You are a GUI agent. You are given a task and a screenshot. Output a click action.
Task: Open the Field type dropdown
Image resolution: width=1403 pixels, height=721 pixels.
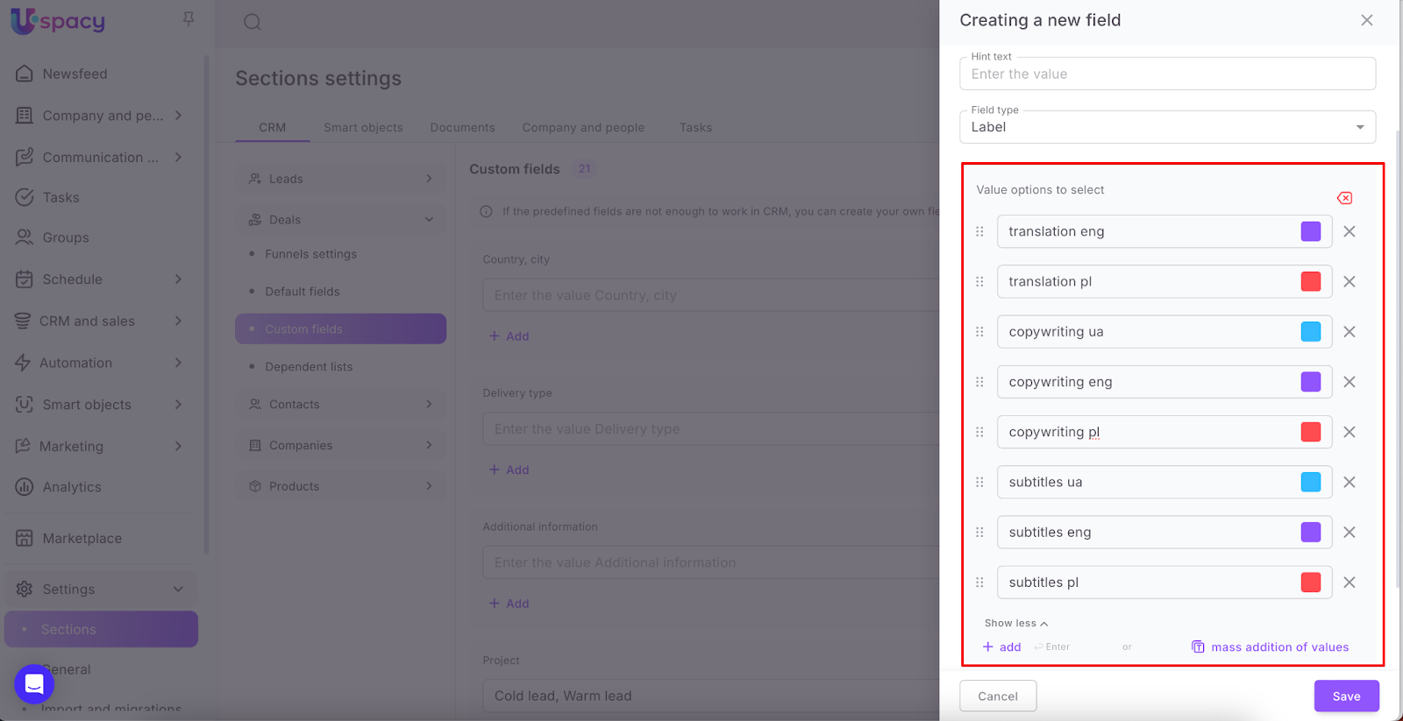pyautogui.click(x=1167, y=127)
